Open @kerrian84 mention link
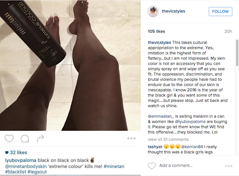The height and width of the screenshot is (176, 239). [192, 147]
